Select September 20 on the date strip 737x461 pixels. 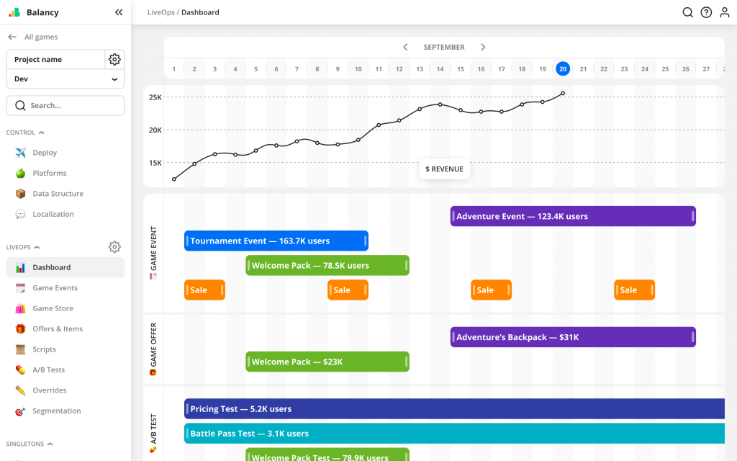pyautogui.click(x=563, y=69)
